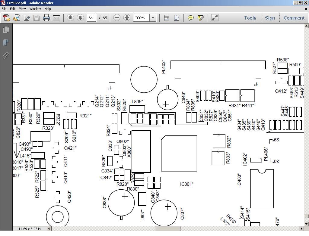The width and height of the screenshot is (309, 236).
Task: Switch to read mode expand icon
Action: coord(215,18)
